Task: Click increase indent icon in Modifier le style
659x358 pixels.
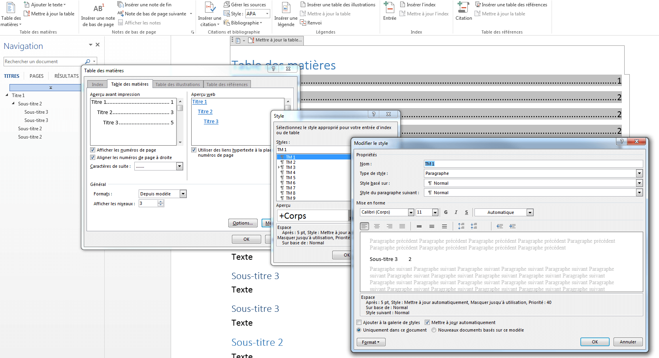Action: click(x=512, y=226)
